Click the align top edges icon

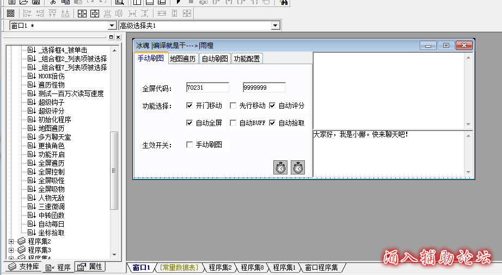(52, 14)
